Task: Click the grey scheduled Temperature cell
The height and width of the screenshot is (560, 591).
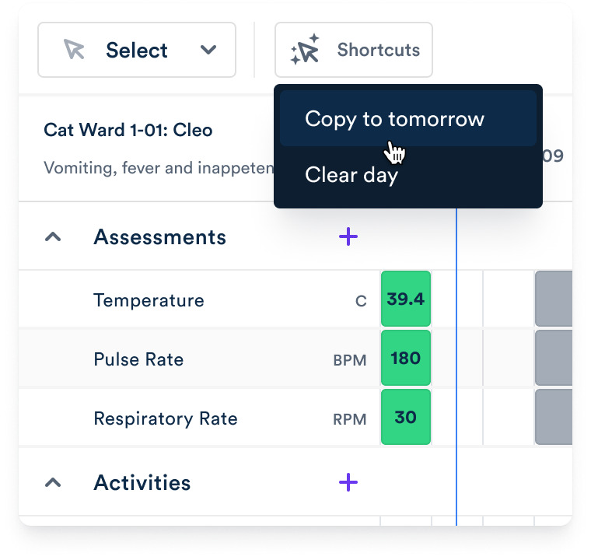Action: (x=553, y=299)
